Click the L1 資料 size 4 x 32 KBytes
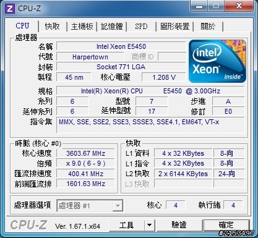The image size is (258, 238). (183, 153)
